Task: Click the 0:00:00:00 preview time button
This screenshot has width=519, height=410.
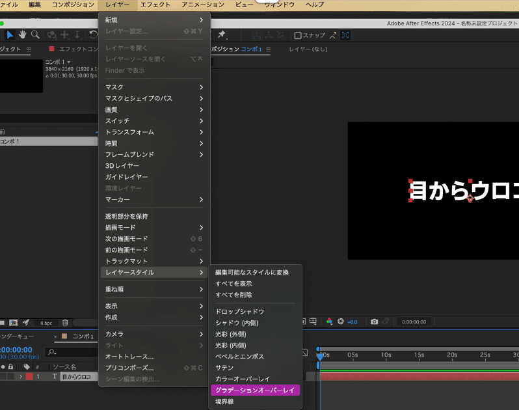Action: coord(414,322)
